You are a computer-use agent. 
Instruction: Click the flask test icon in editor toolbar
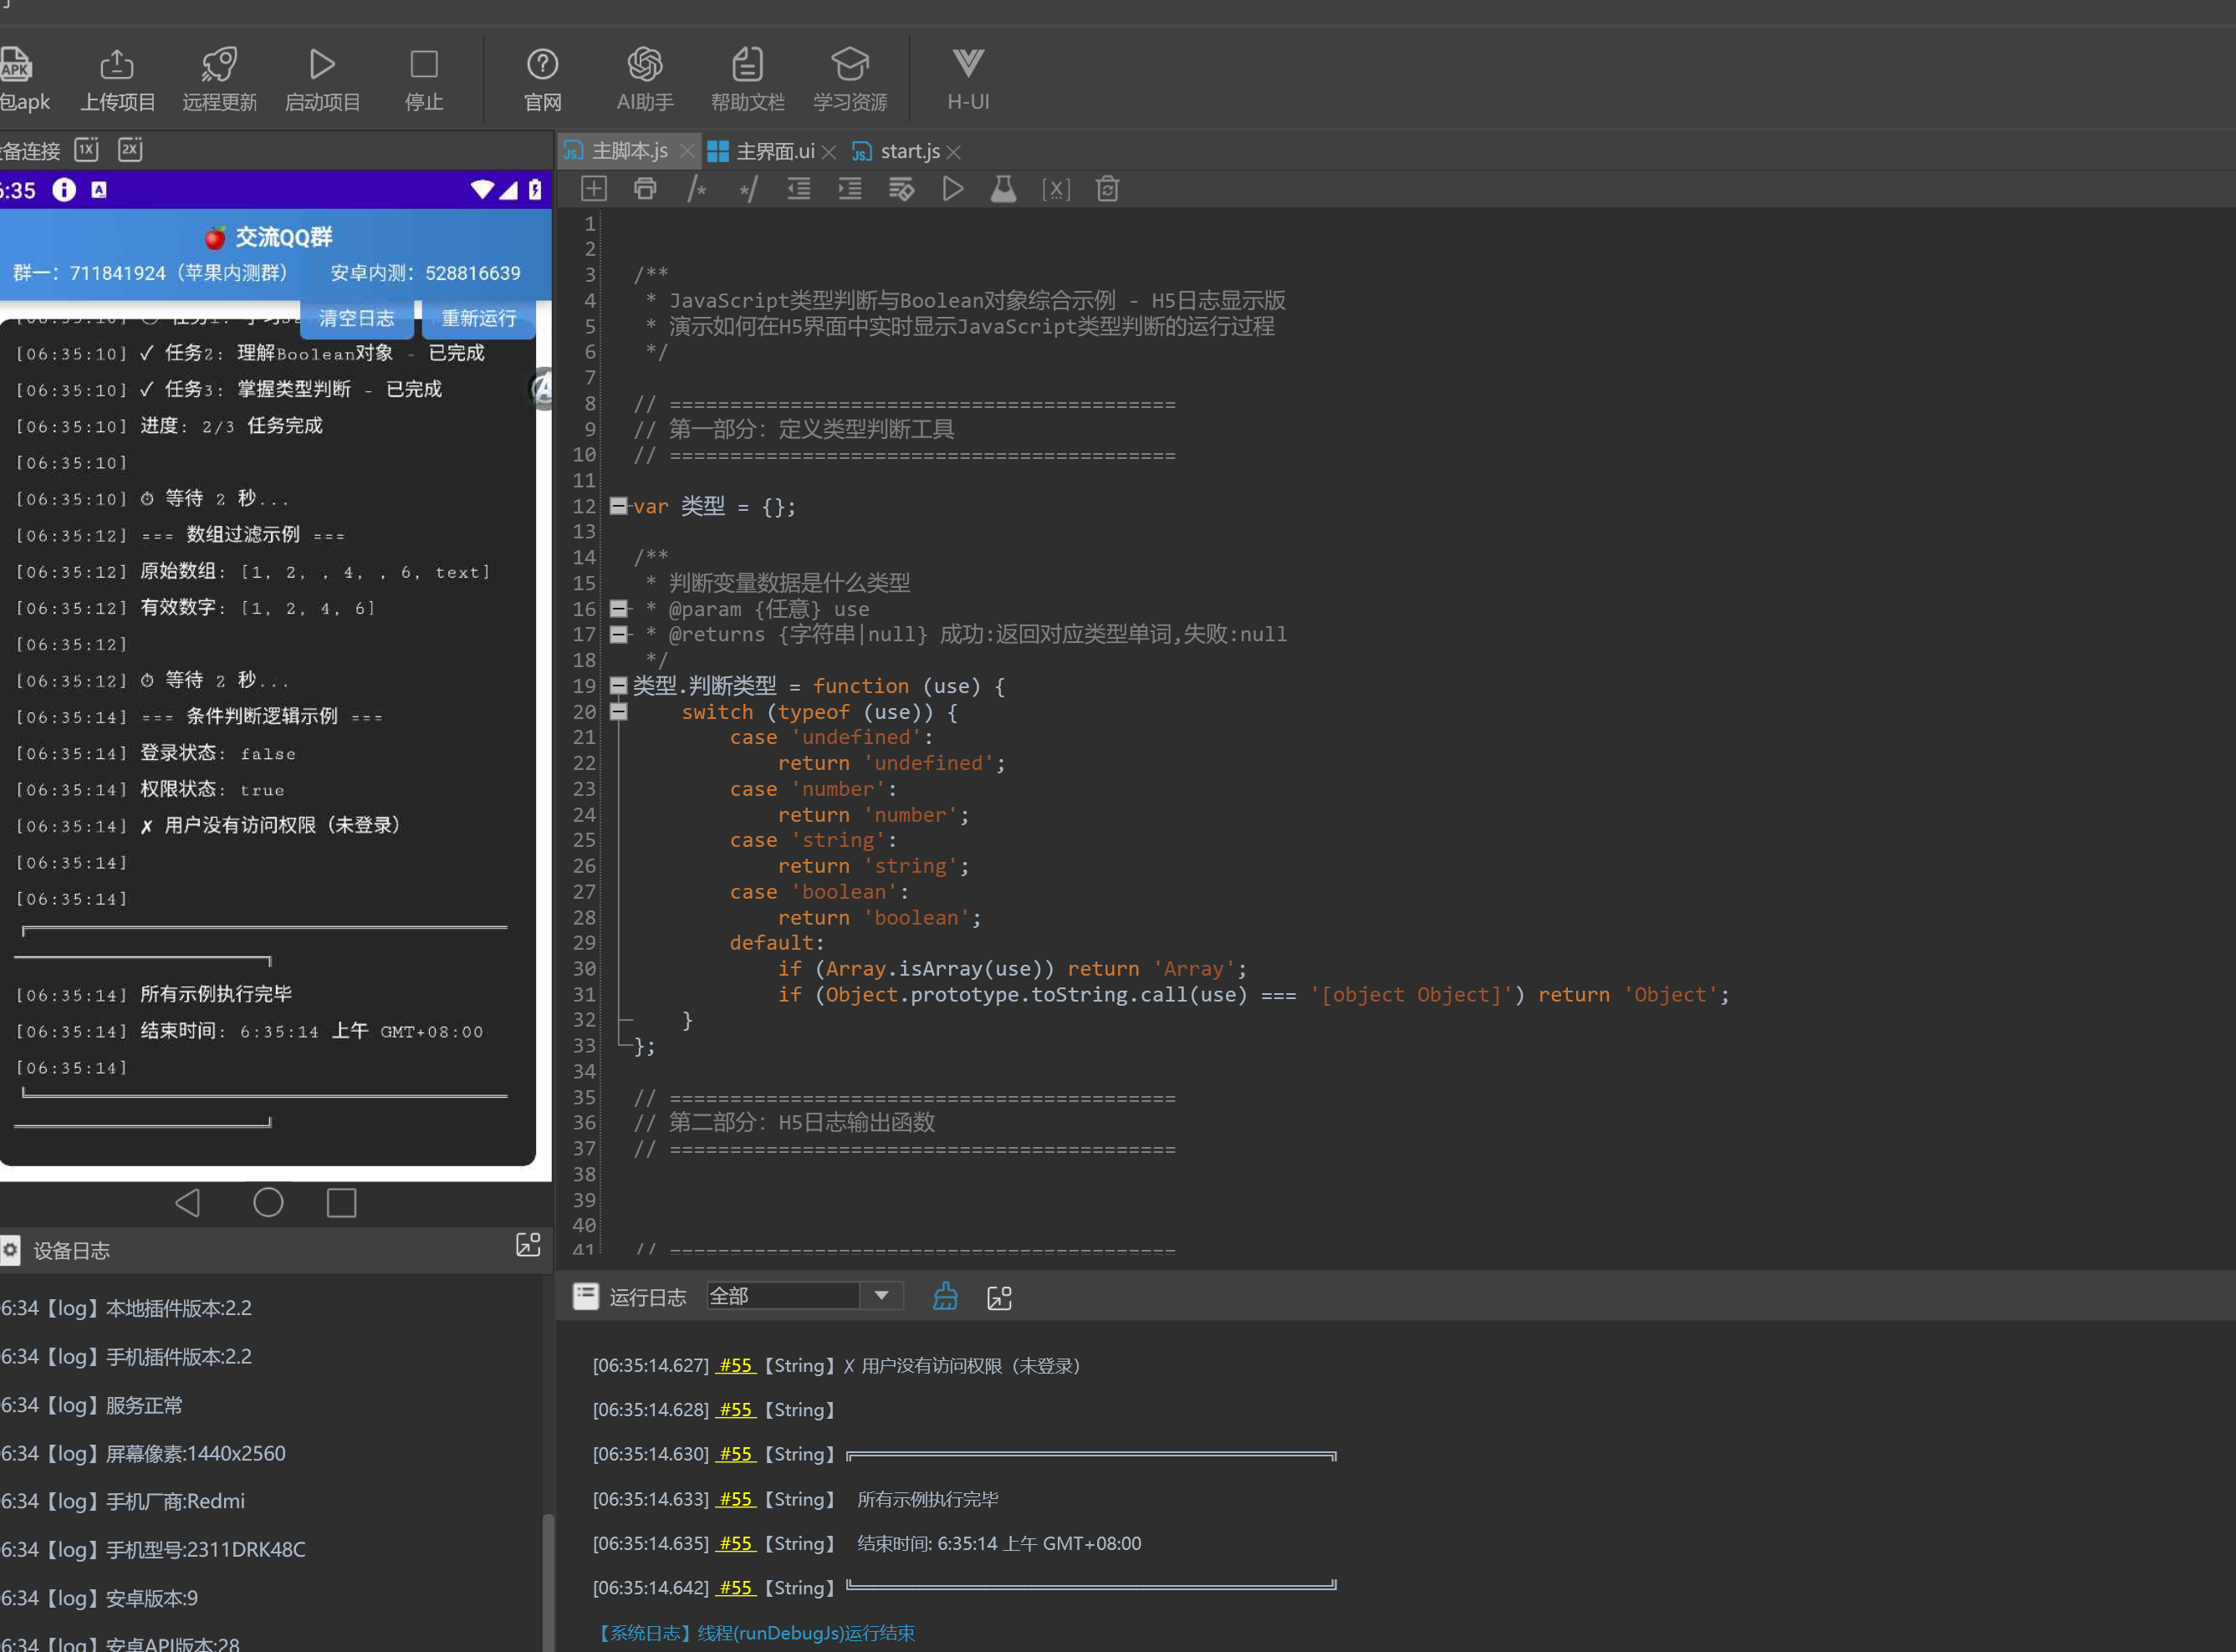pyautogui.click(x=1003, y=189)
